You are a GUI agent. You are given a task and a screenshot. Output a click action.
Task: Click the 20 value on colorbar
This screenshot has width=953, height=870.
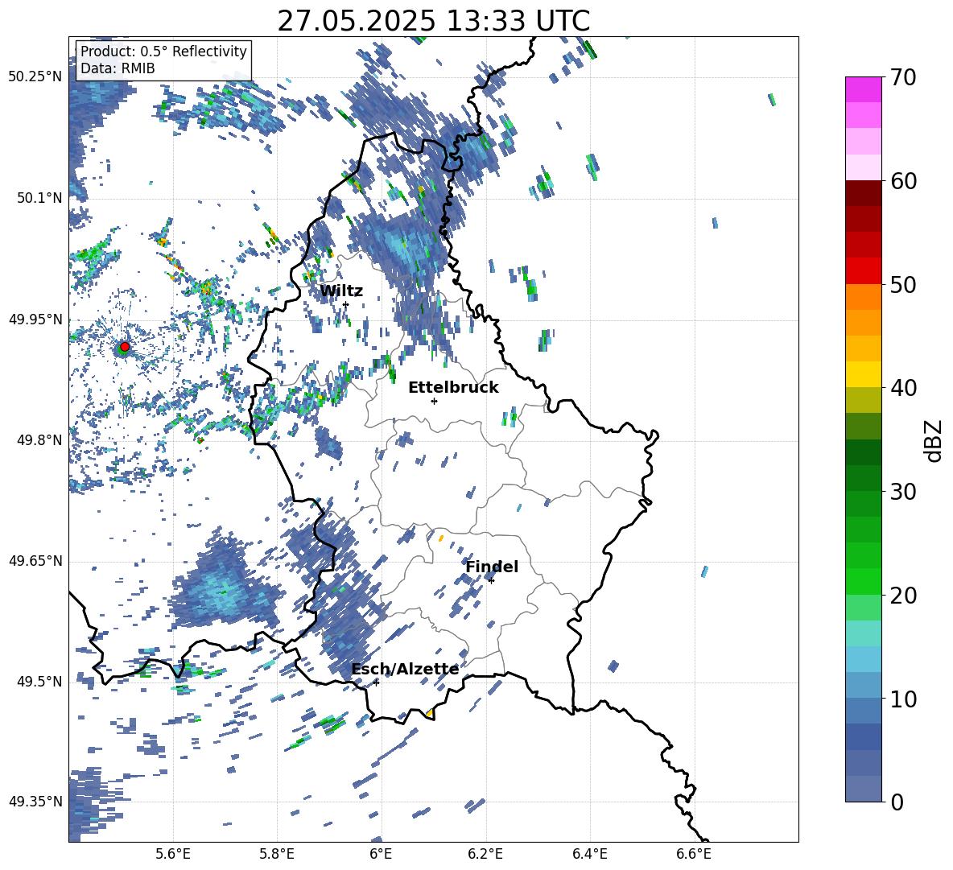point(903,596)
